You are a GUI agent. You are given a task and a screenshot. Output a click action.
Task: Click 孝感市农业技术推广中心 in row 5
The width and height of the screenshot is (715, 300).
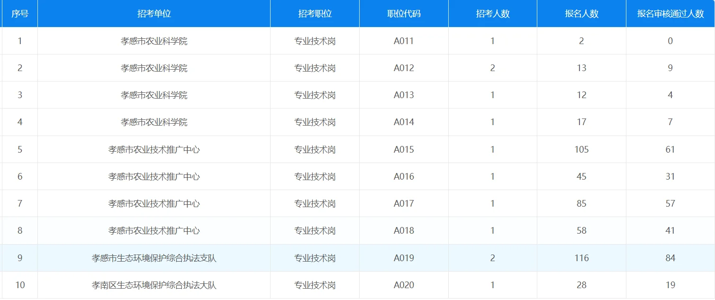tap(154, 149)
